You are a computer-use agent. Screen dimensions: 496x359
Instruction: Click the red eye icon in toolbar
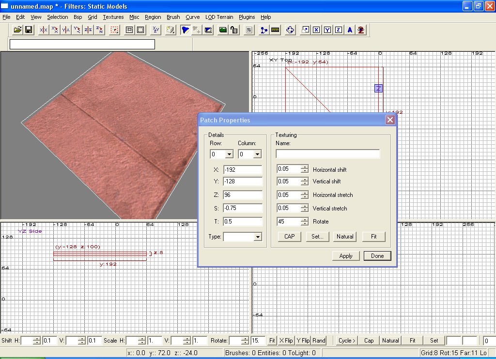pos(361,30)
